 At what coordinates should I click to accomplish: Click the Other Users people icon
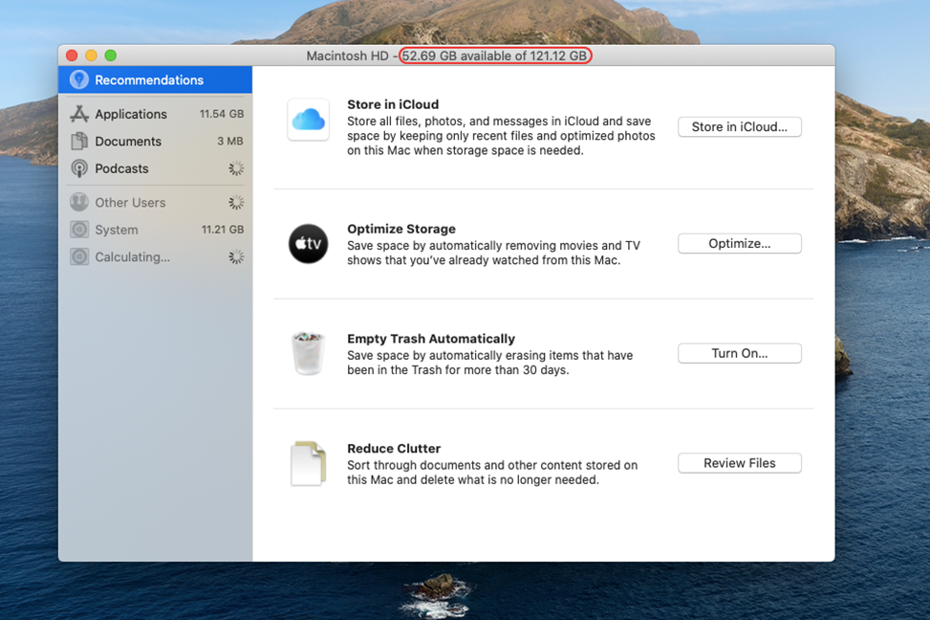[79, 203]
